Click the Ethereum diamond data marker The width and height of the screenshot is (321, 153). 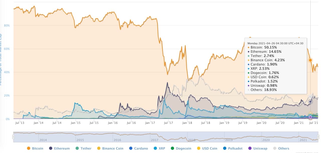click(x=310, y=101)
